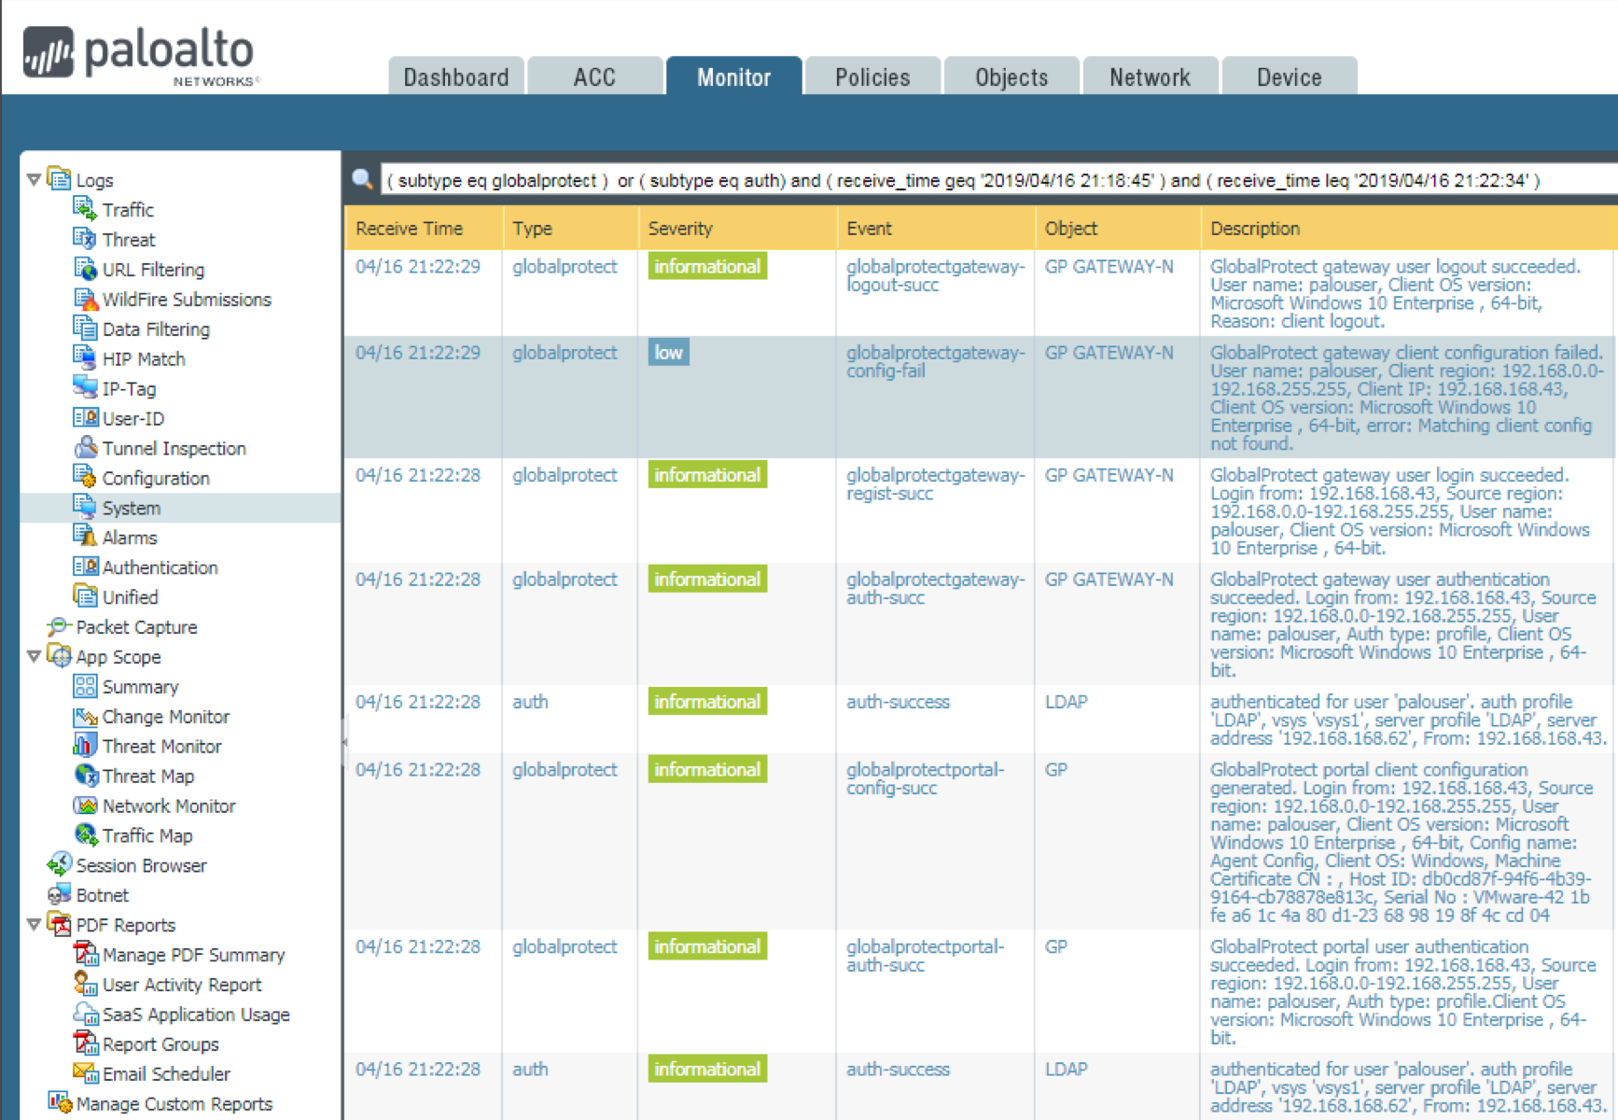Select the Threat Map globe icon

[x=85, y=776]
